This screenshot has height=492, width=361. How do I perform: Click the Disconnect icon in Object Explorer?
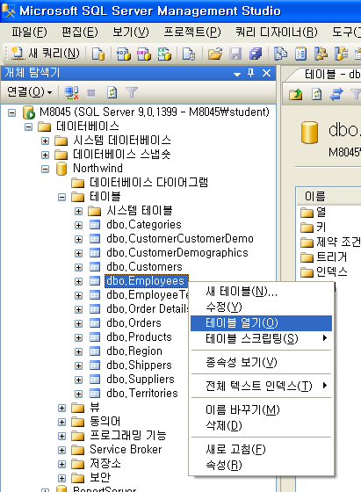point(71,93)
